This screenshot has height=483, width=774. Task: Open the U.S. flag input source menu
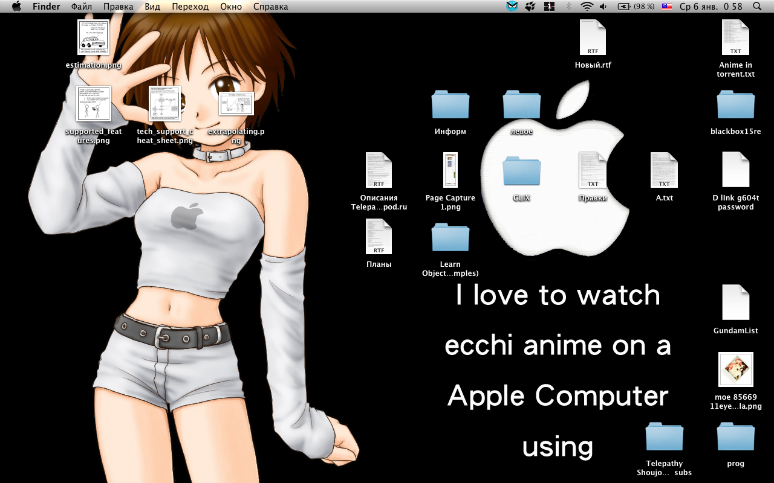[667, 7]
